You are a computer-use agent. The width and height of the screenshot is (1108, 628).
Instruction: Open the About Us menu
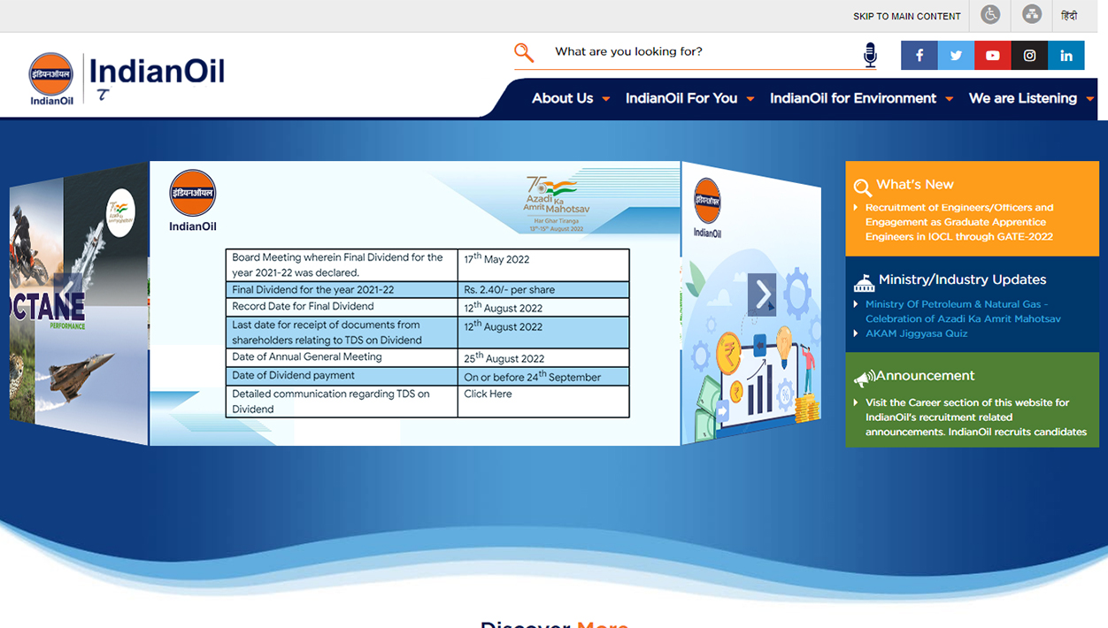(x=562, y=98)
